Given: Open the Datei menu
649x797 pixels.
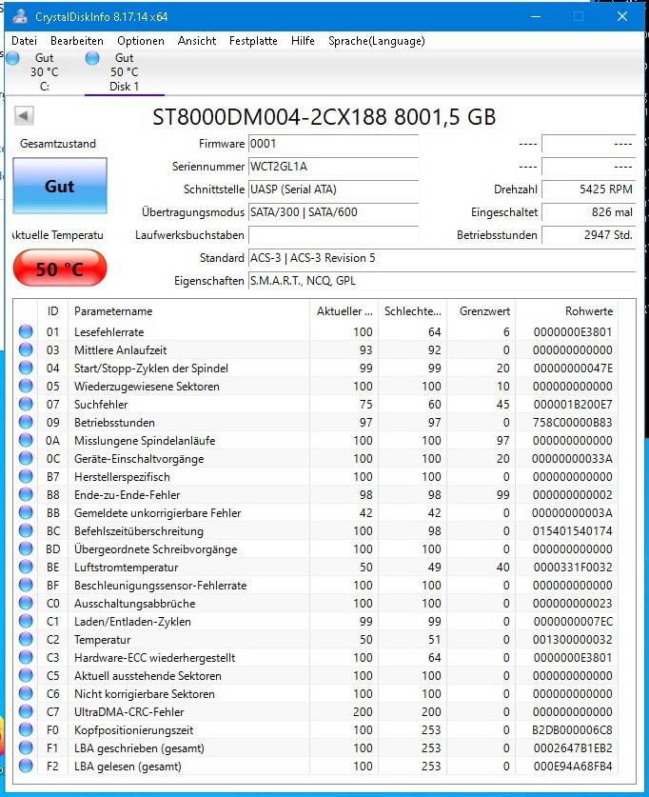Looking at the screenshot, I should [24, 41].
